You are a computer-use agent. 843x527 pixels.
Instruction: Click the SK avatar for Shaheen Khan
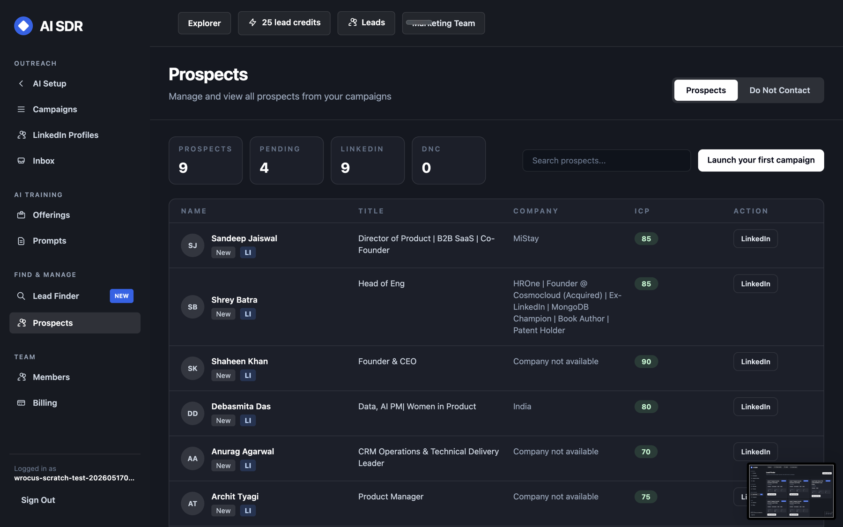tap(192, 368)
